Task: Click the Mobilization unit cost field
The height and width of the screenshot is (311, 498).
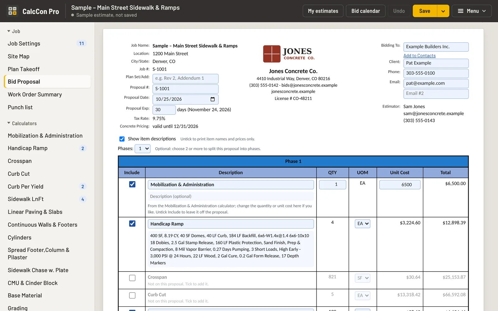Action: (x=400, y=185)
